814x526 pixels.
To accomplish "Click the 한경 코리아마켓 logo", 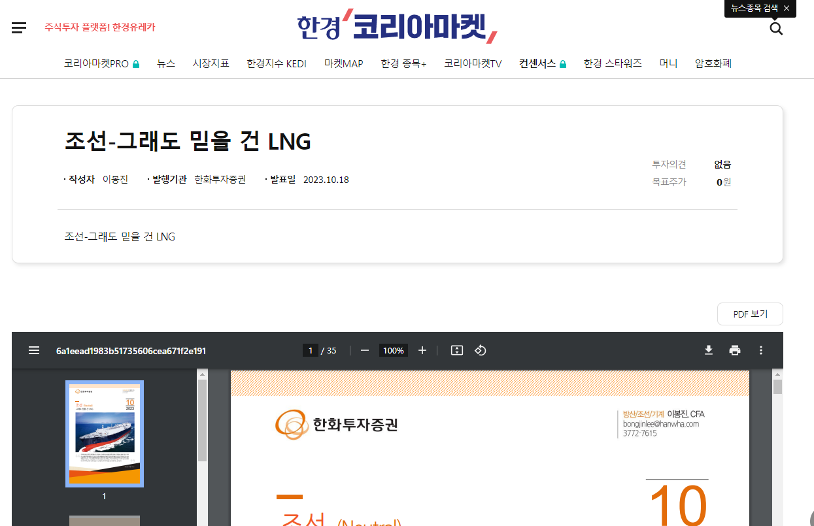I will (398, 26).
